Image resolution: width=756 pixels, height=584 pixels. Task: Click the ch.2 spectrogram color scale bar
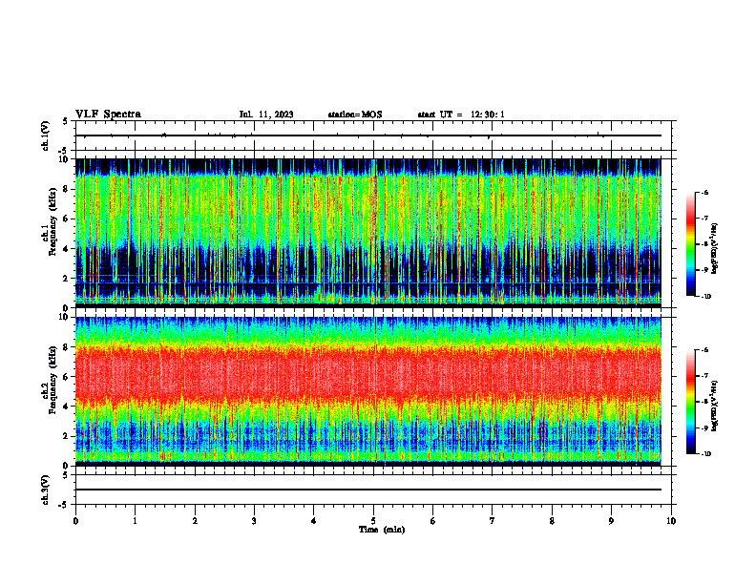pyautogui.click(x=690, y=402)
